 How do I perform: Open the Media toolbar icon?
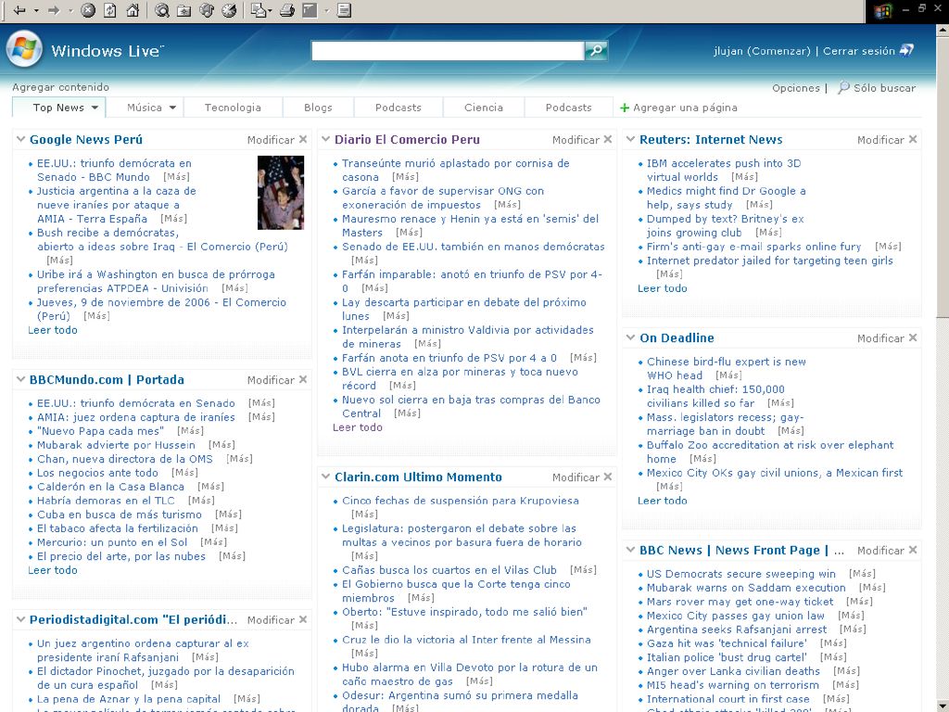pos(207,10)
